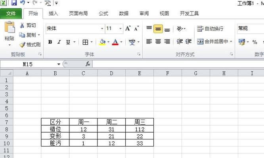The width and height of the screenshot is (264, 158).
Task: Click the Redo arrow icon
Action: pyautogui.click(x=35, y=2)
